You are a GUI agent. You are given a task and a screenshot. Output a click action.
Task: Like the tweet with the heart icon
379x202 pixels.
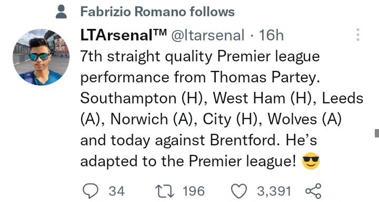tap(239, 191)
